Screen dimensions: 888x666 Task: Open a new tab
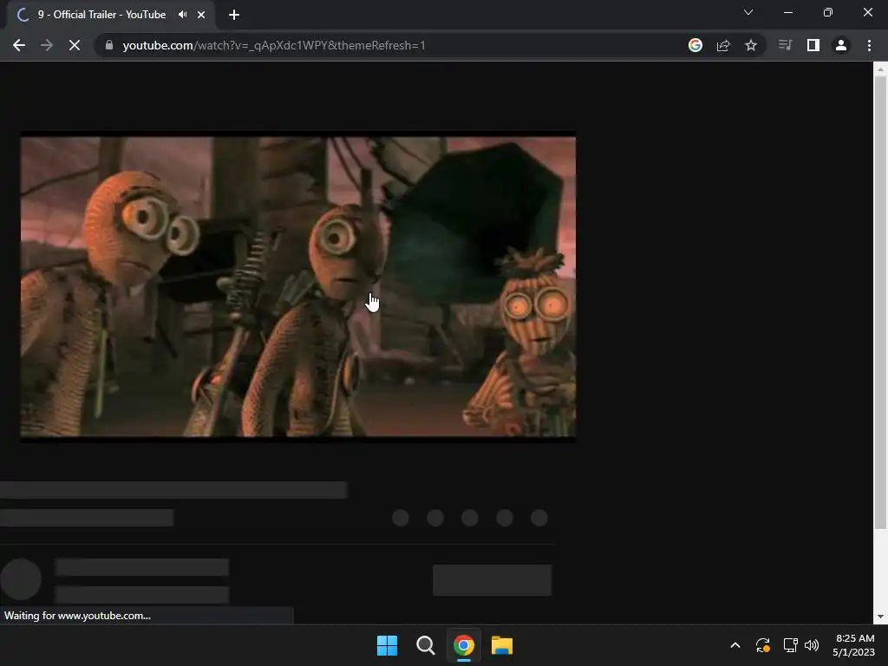[x=234, y=15]
